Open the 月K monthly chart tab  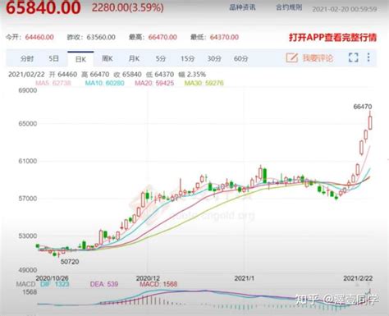(x=134, y=58)
